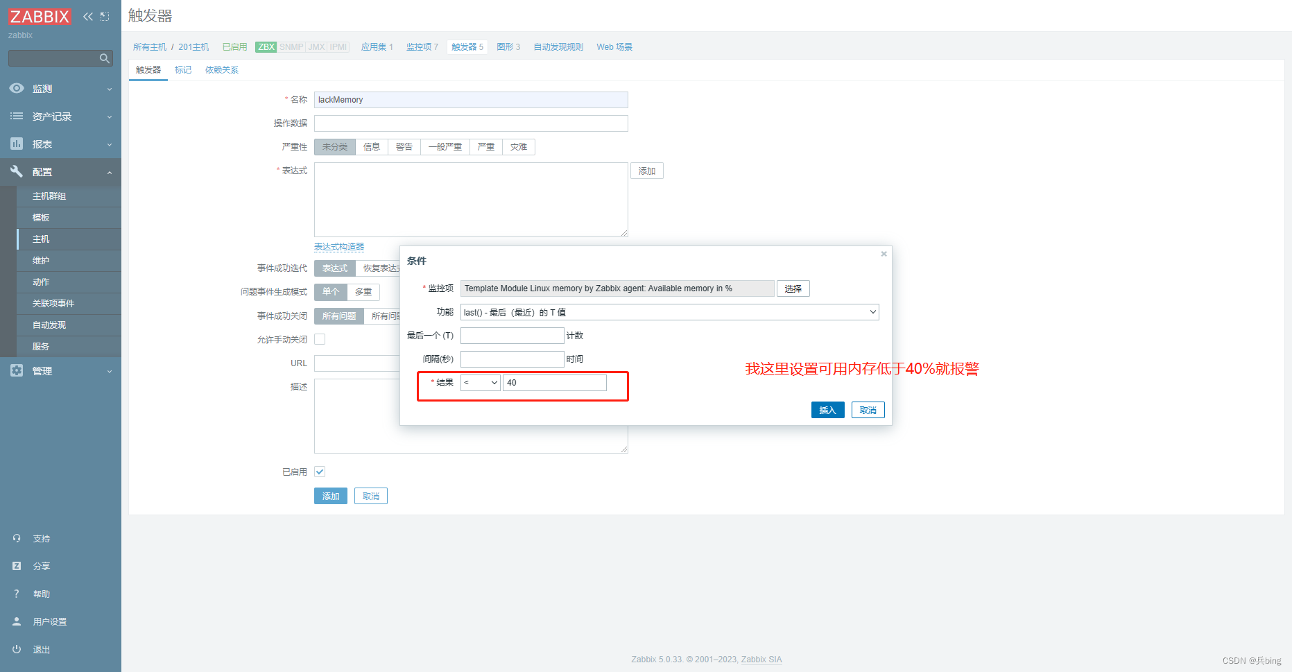This screenshot has height=672, width=1292.
Task: Click the wrench icon for 配置
Action: [x=17, y=171]
